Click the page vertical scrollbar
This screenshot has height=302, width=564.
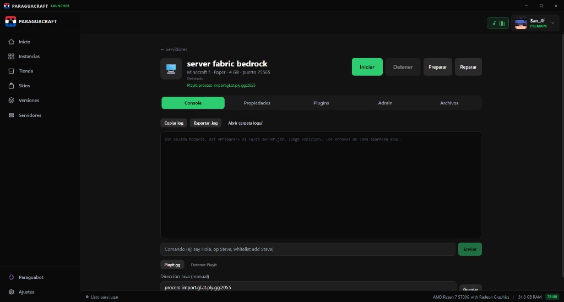[x=562, y=154]
